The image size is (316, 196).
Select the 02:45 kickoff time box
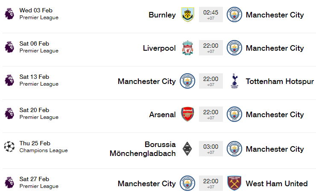(x=211, y=14)
